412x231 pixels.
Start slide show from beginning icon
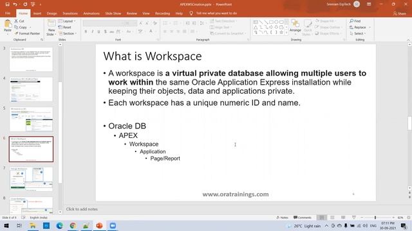33,4
